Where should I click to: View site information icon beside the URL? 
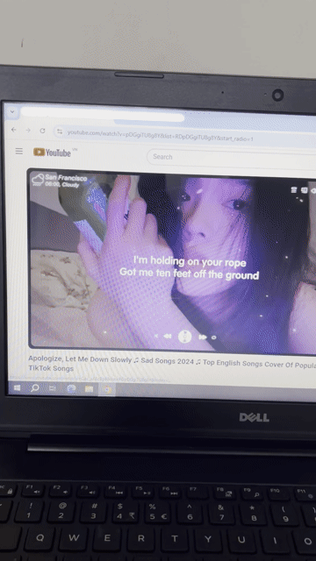pos(60,131)
